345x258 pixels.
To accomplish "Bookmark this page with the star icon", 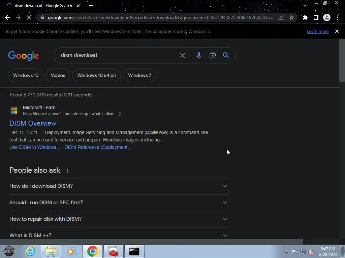I will tap(292, 17).
